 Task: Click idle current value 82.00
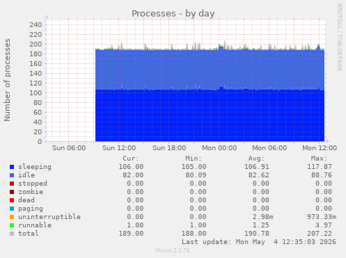(133, 175)
